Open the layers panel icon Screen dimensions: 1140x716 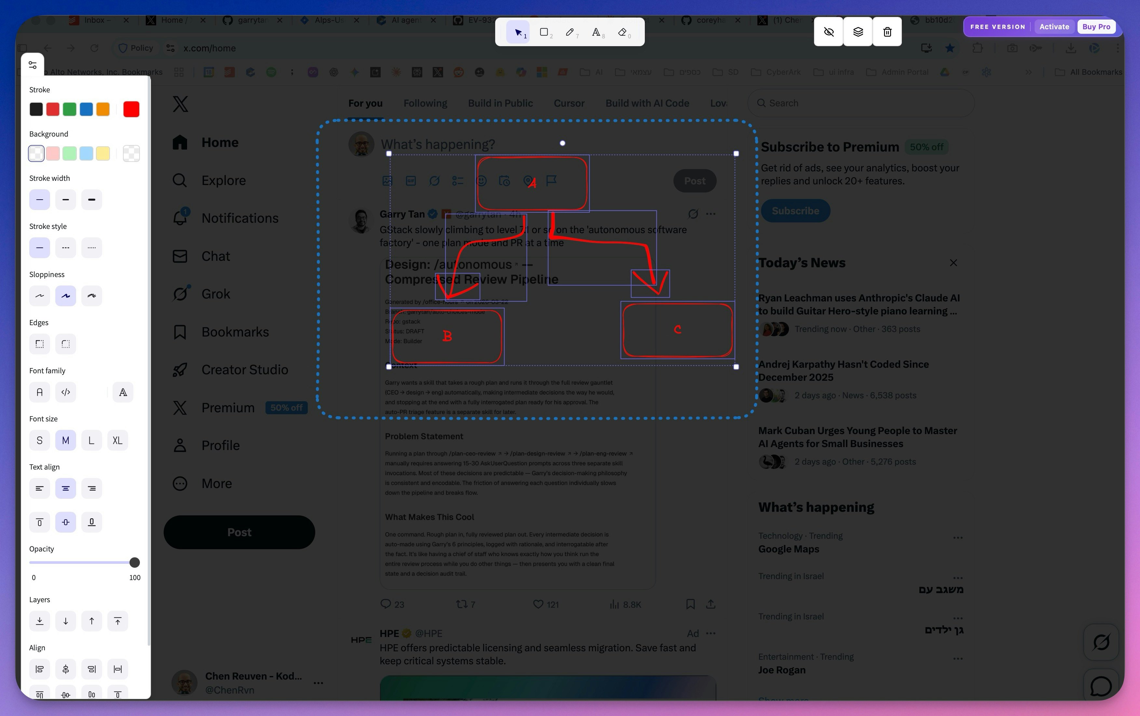858,32
